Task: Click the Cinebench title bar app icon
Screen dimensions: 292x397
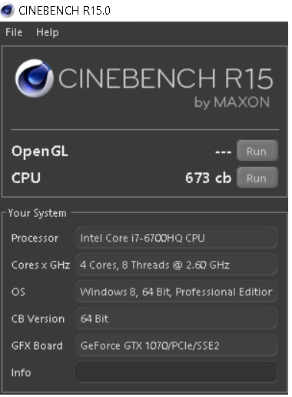Action: pyautogui.click(x=7, y=10)
